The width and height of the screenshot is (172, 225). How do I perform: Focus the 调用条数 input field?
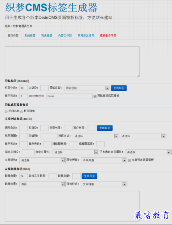point(24,128)
